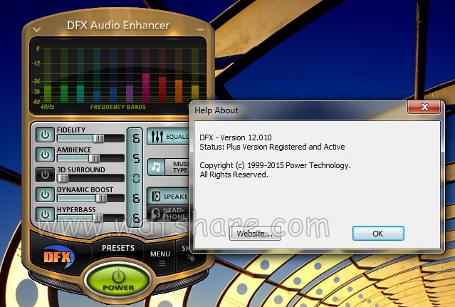Click the 3D Surround slider handle
Screen dimensions: 455x307
(x=63, y=178)
